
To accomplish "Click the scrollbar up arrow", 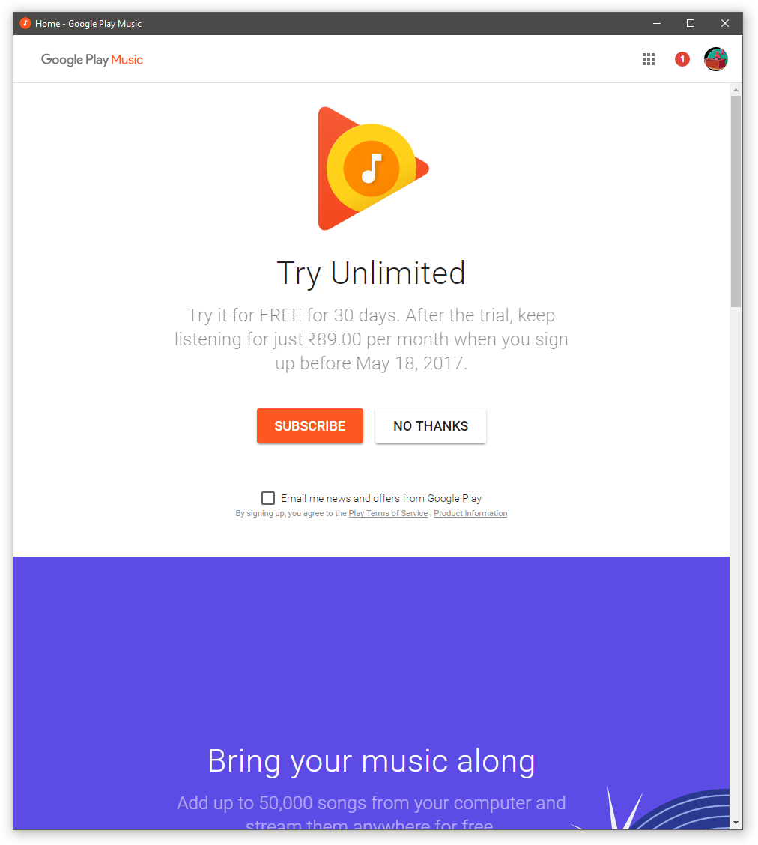I will tap(736, 90).
